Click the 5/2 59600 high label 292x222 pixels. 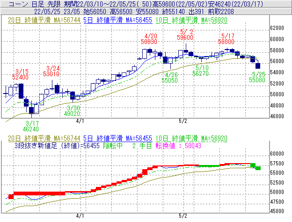185,35
